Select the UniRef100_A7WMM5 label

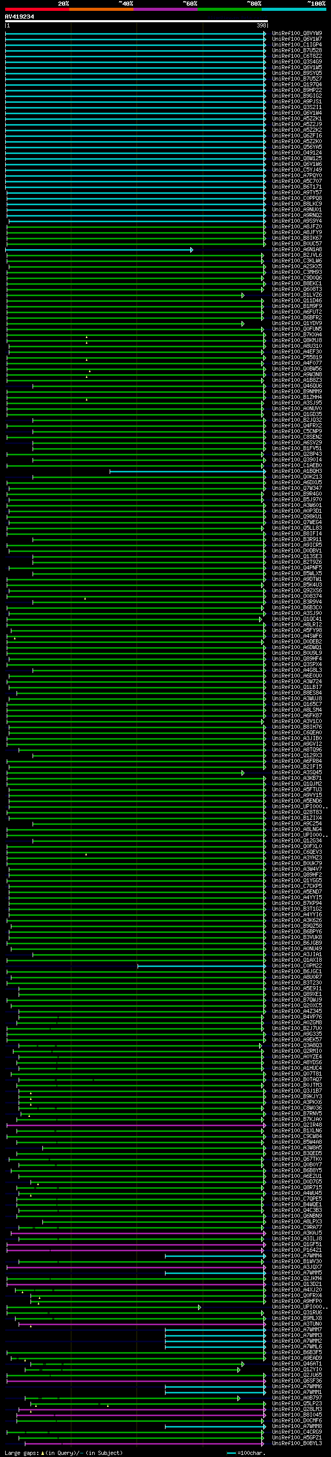point(297,1272)
